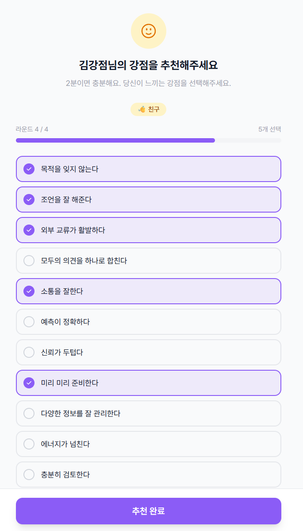Select the 충분히 검토한다 option

pos(149,474)
